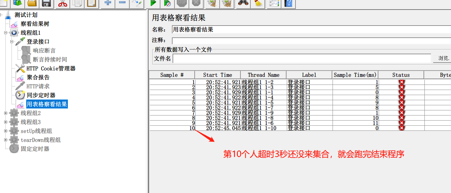Click the 20:52:45.045 start time cell
Image resolution: width=451 pixels, height=193 pixels.
[218, 128]
